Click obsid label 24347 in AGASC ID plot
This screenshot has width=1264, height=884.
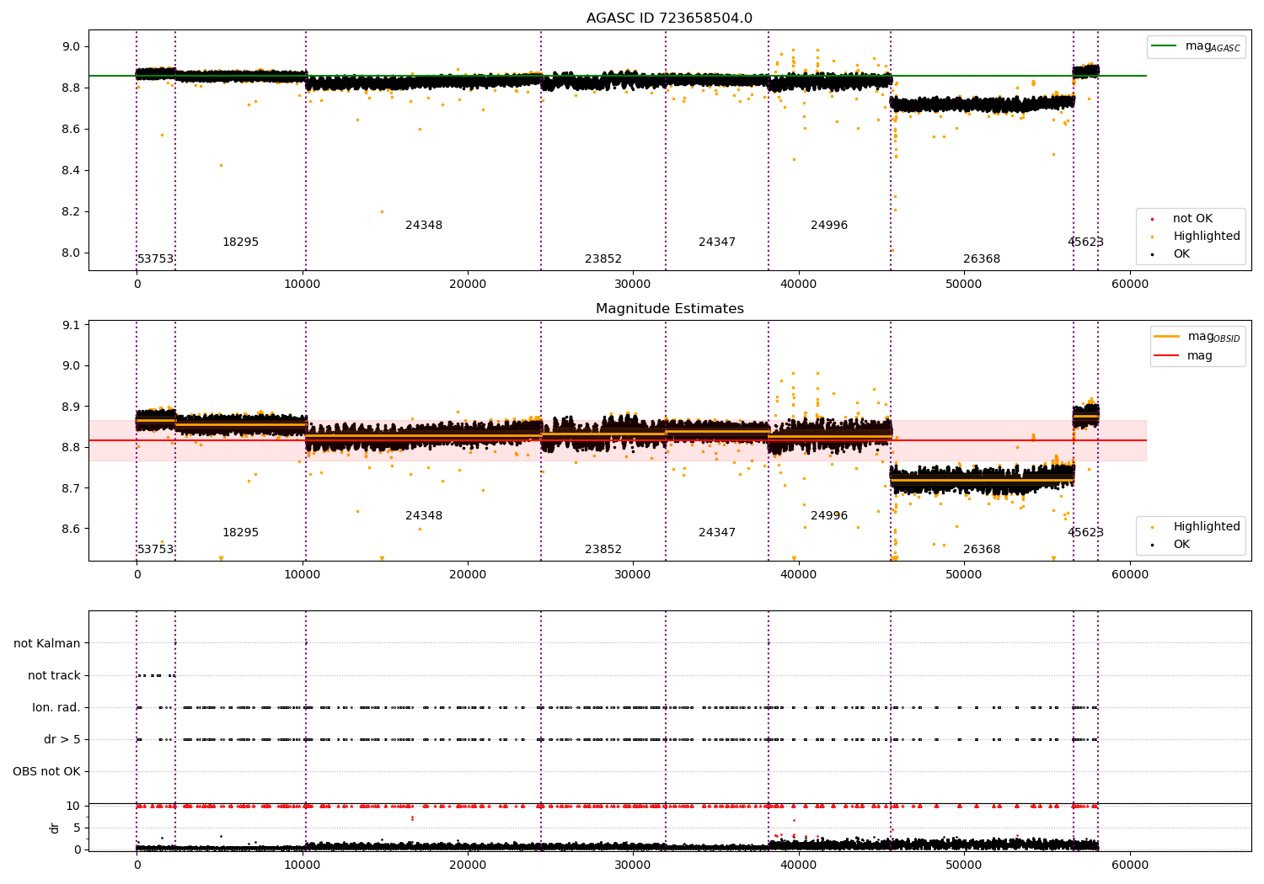[717, 242]
